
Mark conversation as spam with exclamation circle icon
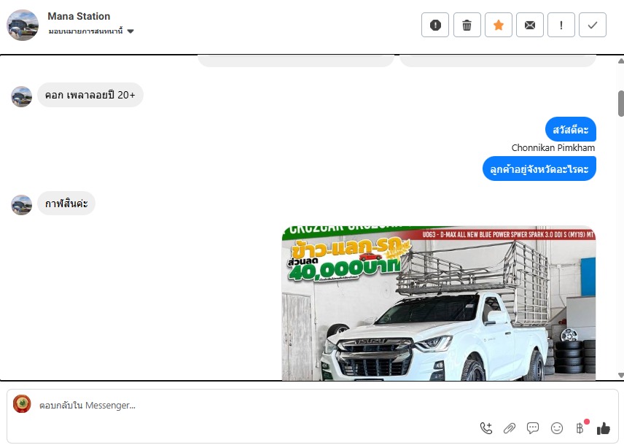435,25
